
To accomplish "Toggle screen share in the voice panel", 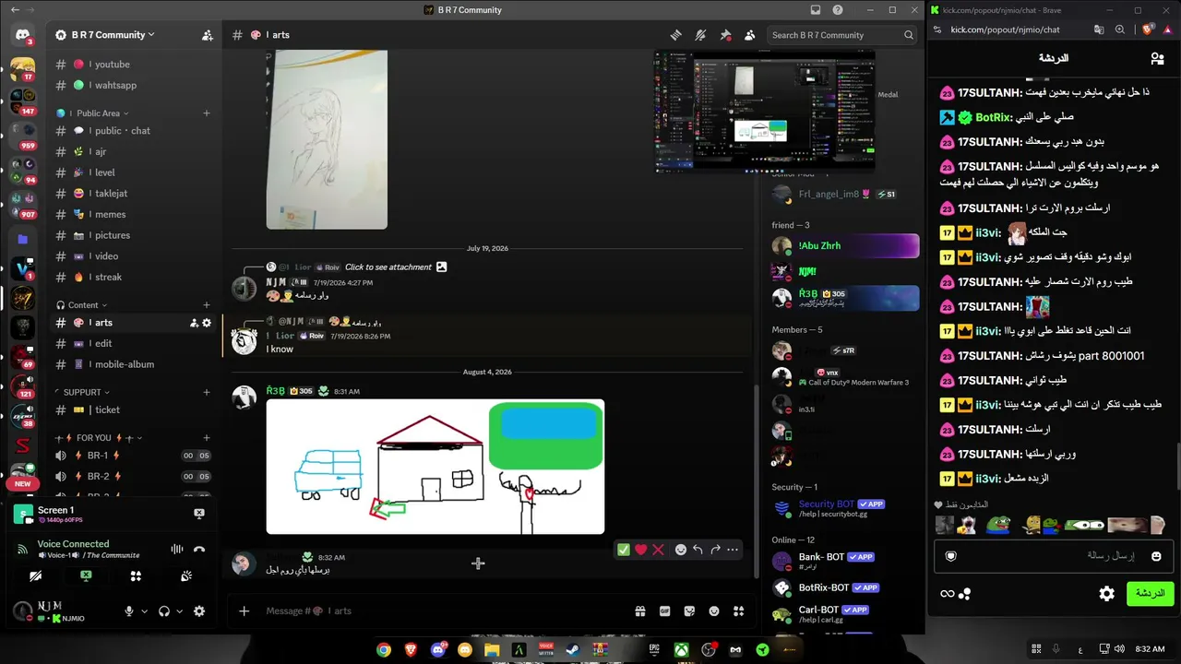I will point(86,576).
